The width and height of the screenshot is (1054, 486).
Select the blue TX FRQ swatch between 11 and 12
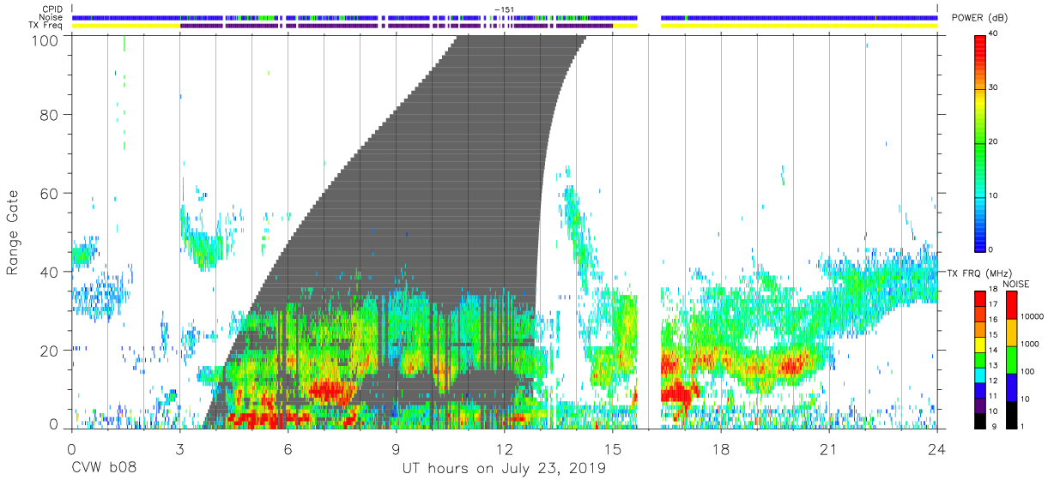click(x=980, y=391)
